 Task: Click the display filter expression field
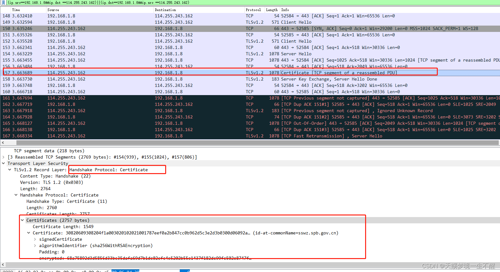click(x=253, y=3)
